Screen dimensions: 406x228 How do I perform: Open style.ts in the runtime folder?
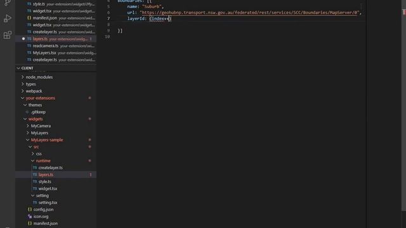point(56,182)
